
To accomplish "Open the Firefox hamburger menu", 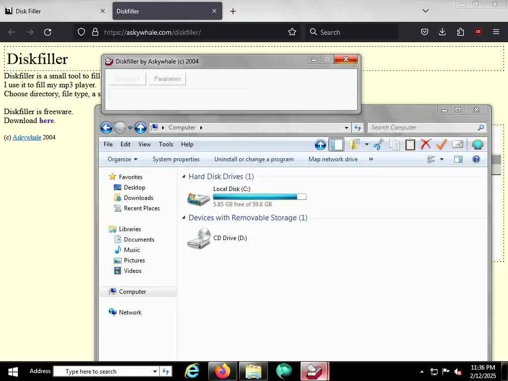I will 496,32.
